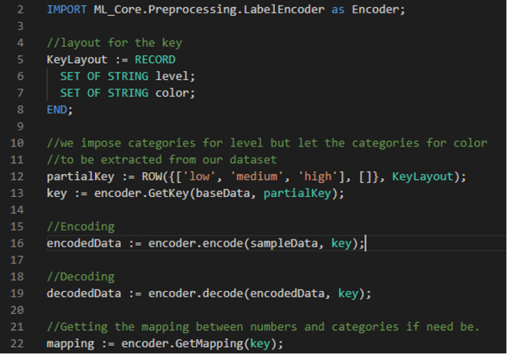Click the Encoder alias on line 2

(375, 9)
